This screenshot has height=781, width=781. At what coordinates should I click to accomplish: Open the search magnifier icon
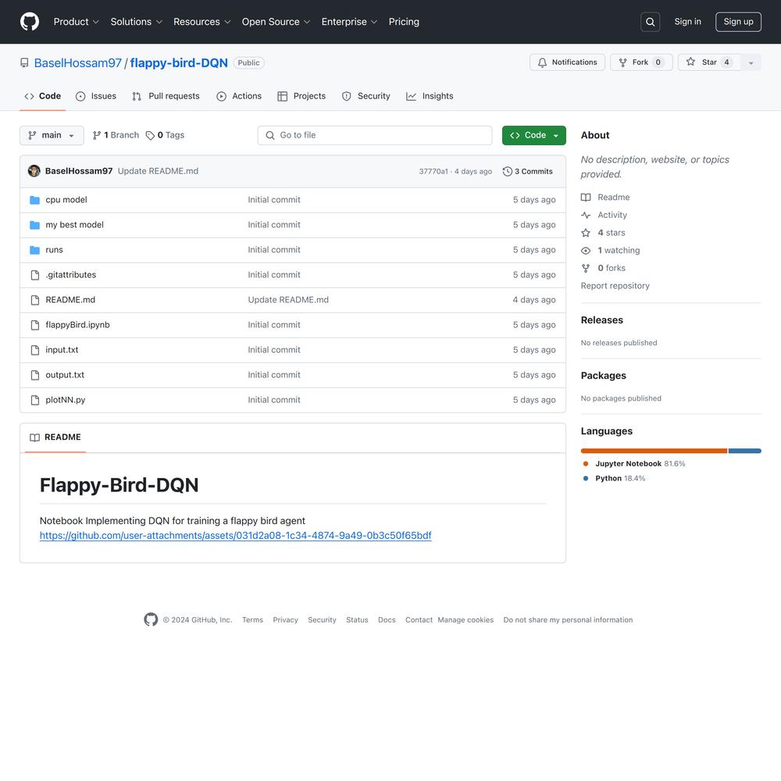tap(650, 22)
